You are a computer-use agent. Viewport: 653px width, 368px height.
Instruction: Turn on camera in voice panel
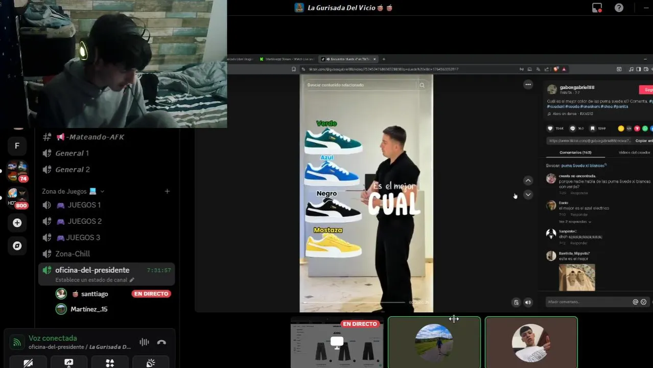(x=28, y=362)
